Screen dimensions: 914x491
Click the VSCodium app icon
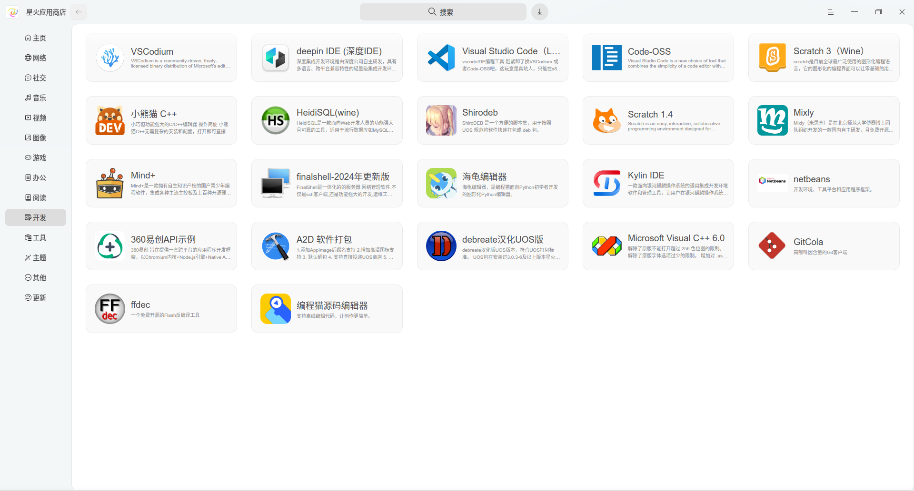(x=110, y=58)
